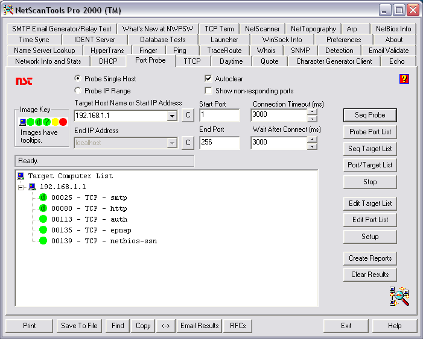Click the red circle in Image Key
Screen dimensions: 423x339
63,122
